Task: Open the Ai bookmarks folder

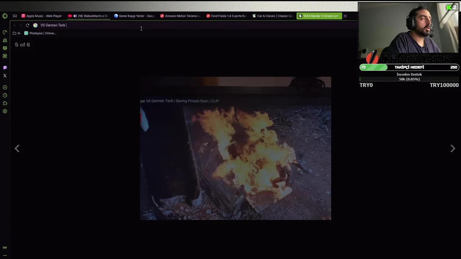Action: (17, 33)
